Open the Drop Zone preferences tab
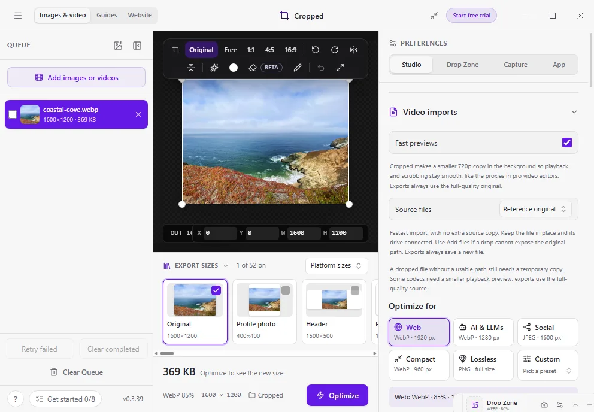Image resolution: width=594 pixels, height=412 pixels. 462,65
